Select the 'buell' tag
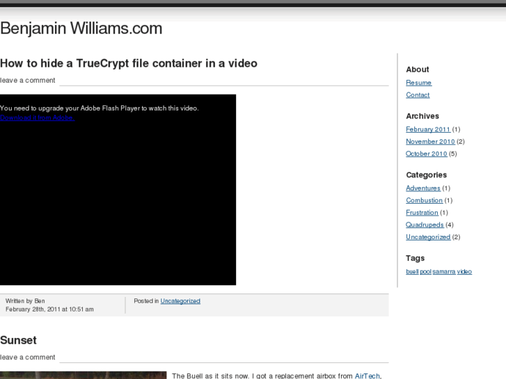 pos(412,272)
